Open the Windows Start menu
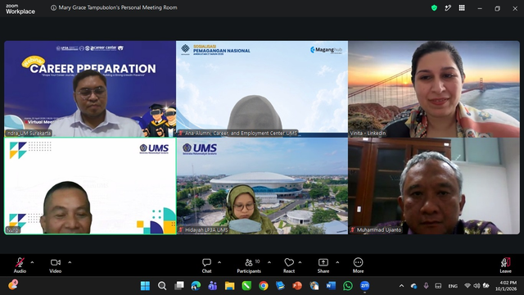Viewport: 524px width, 295px height. (x=145, y=286)
